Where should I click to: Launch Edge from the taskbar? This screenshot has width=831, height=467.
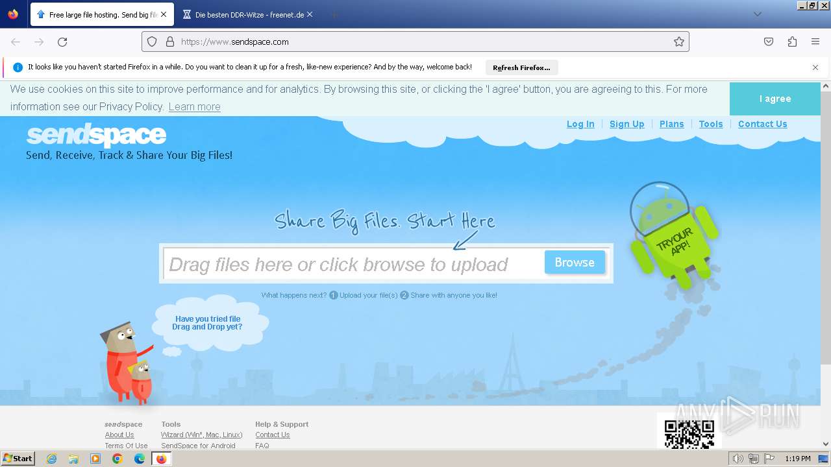coord(140,459)
